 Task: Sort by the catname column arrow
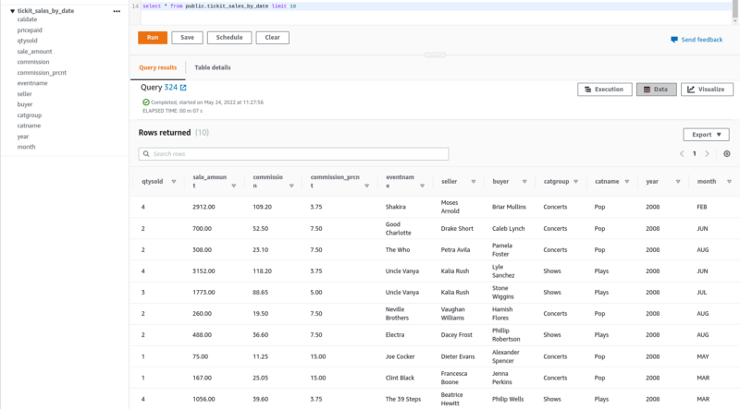[627, 181]
